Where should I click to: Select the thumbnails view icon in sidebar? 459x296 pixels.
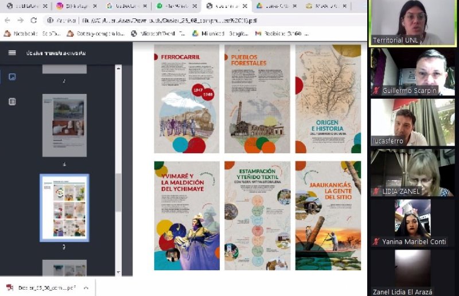pyautogui.click(x=12, y=77)
